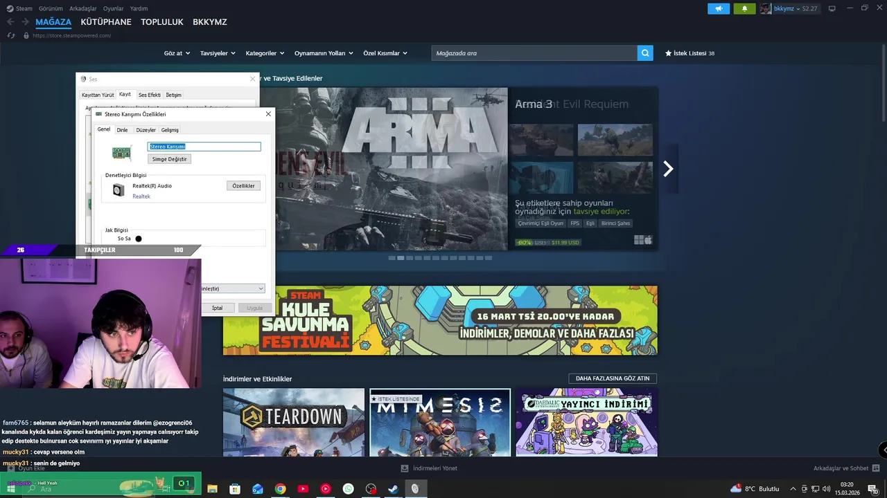Open the Steam menu
Viewport: 887px width, 498px height.
[24, 9]
